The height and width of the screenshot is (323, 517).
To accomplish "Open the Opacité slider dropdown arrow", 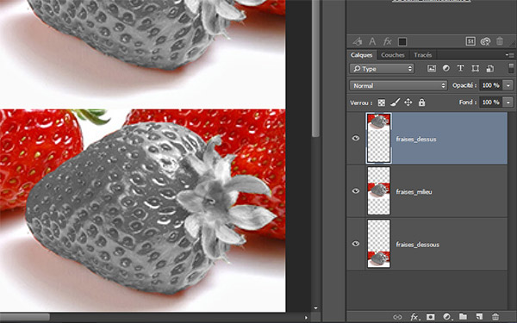I will coord(508,85).
